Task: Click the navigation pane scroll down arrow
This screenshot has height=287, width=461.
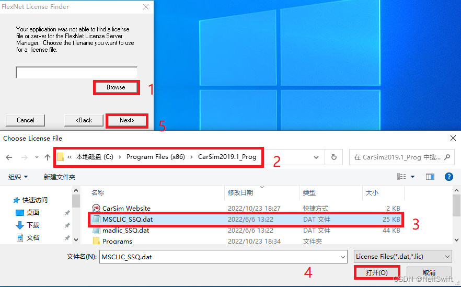Action: point(76,239)
